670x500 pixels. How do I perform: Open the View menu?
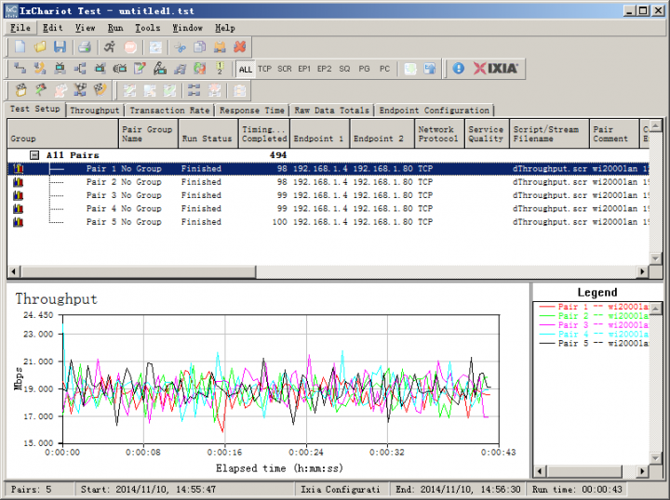point(85,28)
